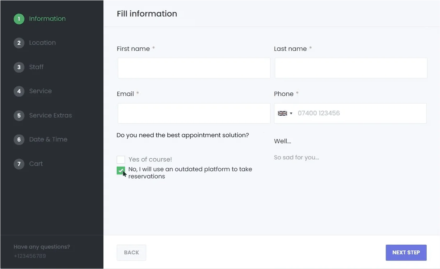
Task: Go to the Information step label
Action: coord(47,19)
